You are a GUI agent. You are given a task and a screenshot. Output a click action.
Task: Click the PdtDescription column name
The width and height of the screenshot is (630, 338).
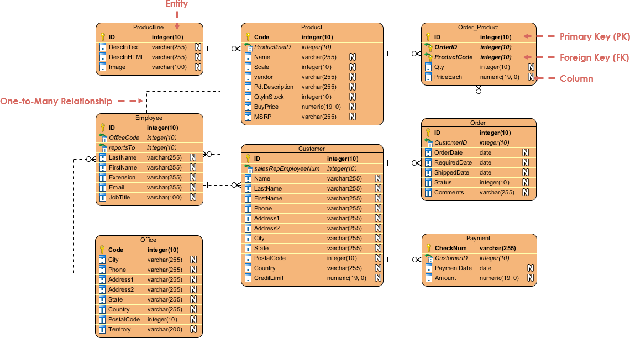tap(274, 87)
